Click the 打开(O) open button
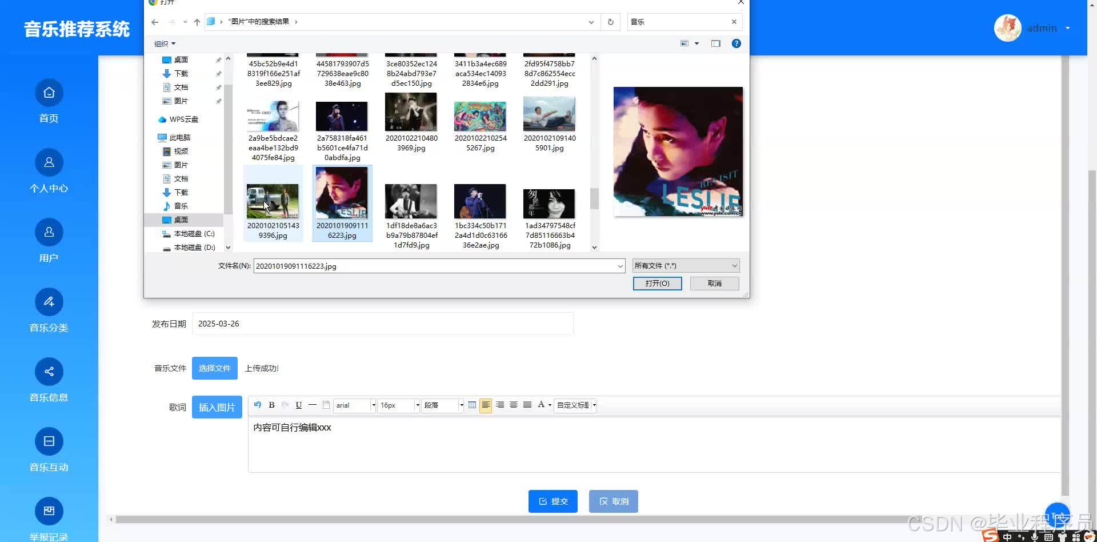Image resolution: width=1097 pixels, height=542 pixels. (657, 284)
